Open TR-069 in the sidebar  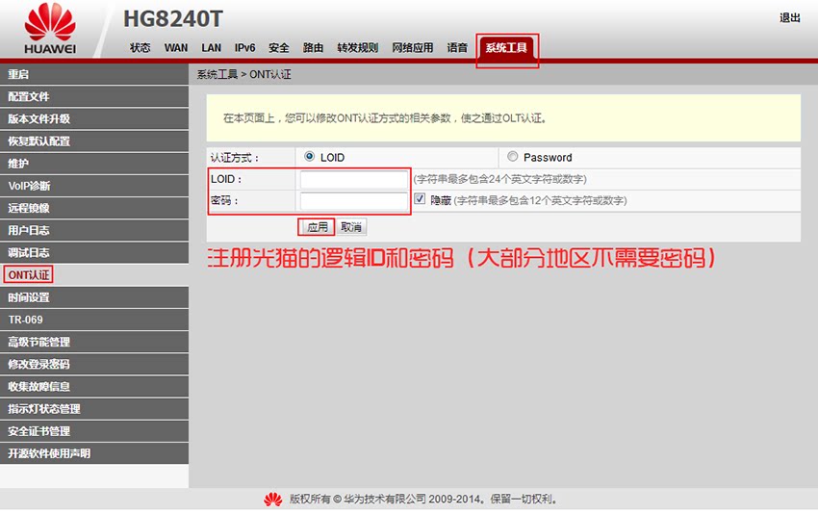[x=94, y=320]
